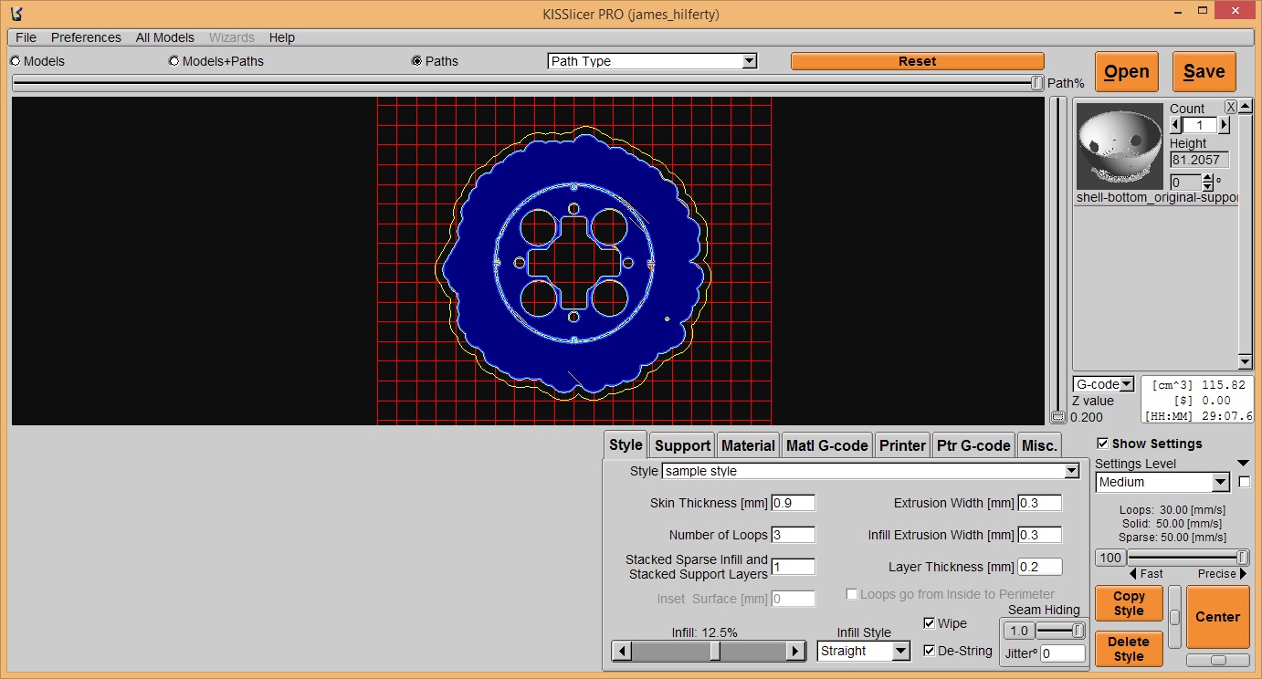Click the Infill percentage slider thumb
This screenshot has width=1262, height=679.
tap(715, 651)
